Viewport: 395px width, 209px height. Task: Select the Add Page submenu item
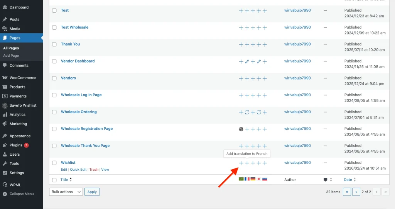(11, 56)
